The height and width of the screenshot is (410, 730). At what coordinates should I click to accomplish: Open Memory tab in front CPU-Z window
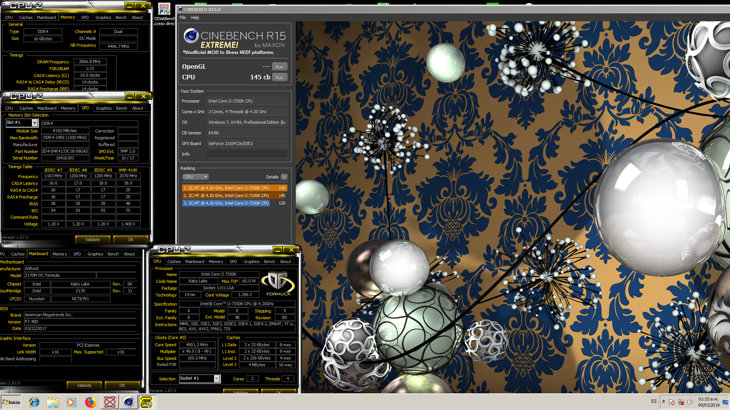[216, 262]
